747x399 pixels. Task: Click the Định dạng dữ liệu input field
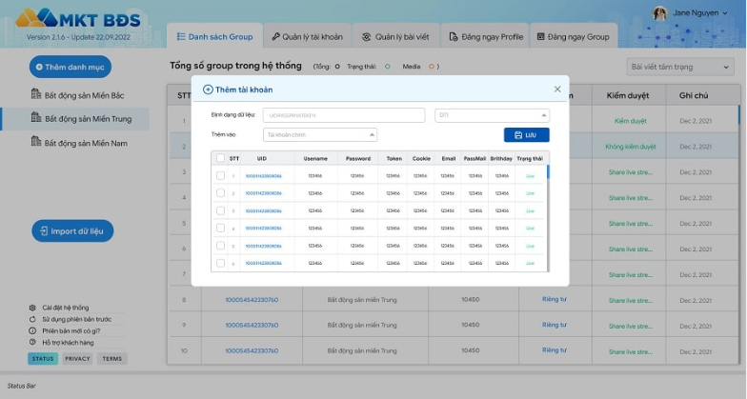pos(343,115)
